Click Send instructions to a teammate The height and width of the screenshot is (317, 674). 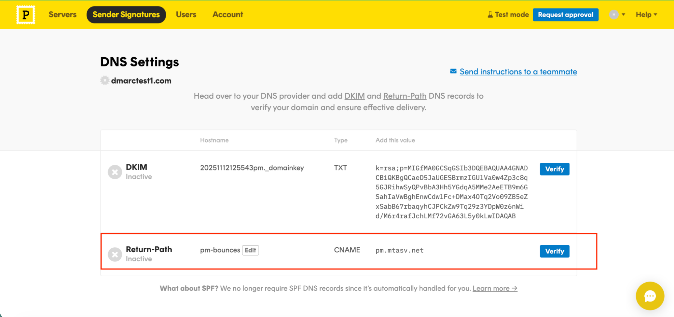pos(518,71)
